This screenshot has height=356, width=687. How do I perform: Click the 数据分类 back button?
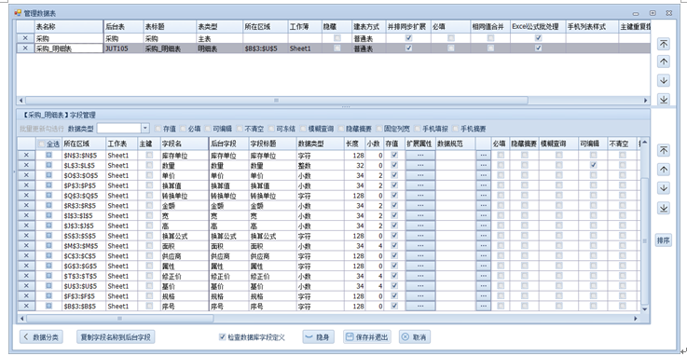click(x=41, y=336)
